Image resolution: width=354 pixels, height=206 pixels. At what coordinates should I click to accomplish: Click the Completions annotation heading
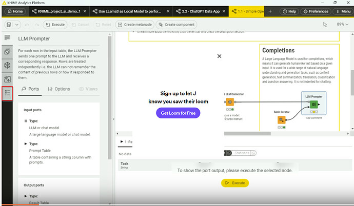tap(279, 51)
